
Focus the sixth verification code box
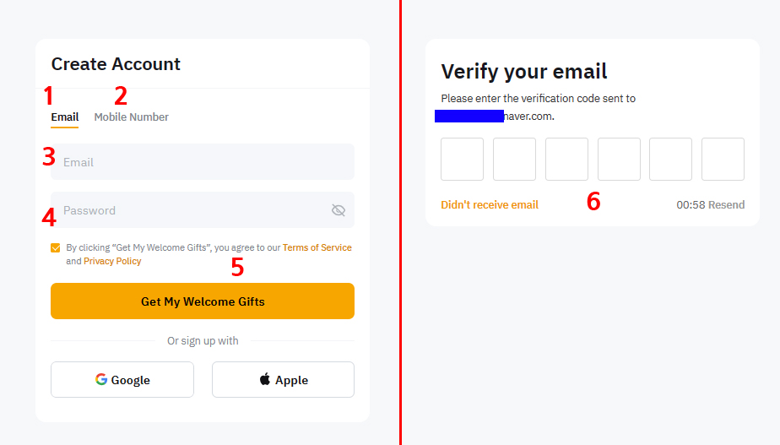[723, 160]
